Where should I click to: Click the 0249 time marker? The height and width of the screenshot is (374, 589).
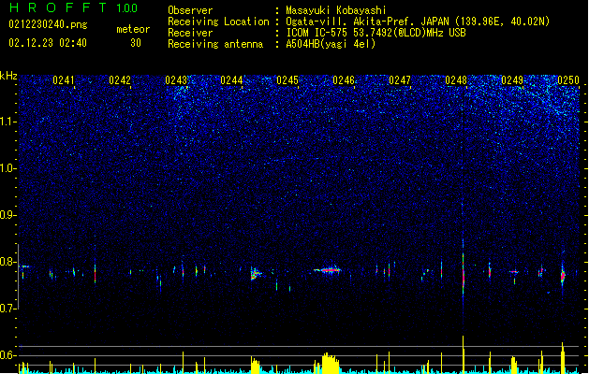click(512, 80)
